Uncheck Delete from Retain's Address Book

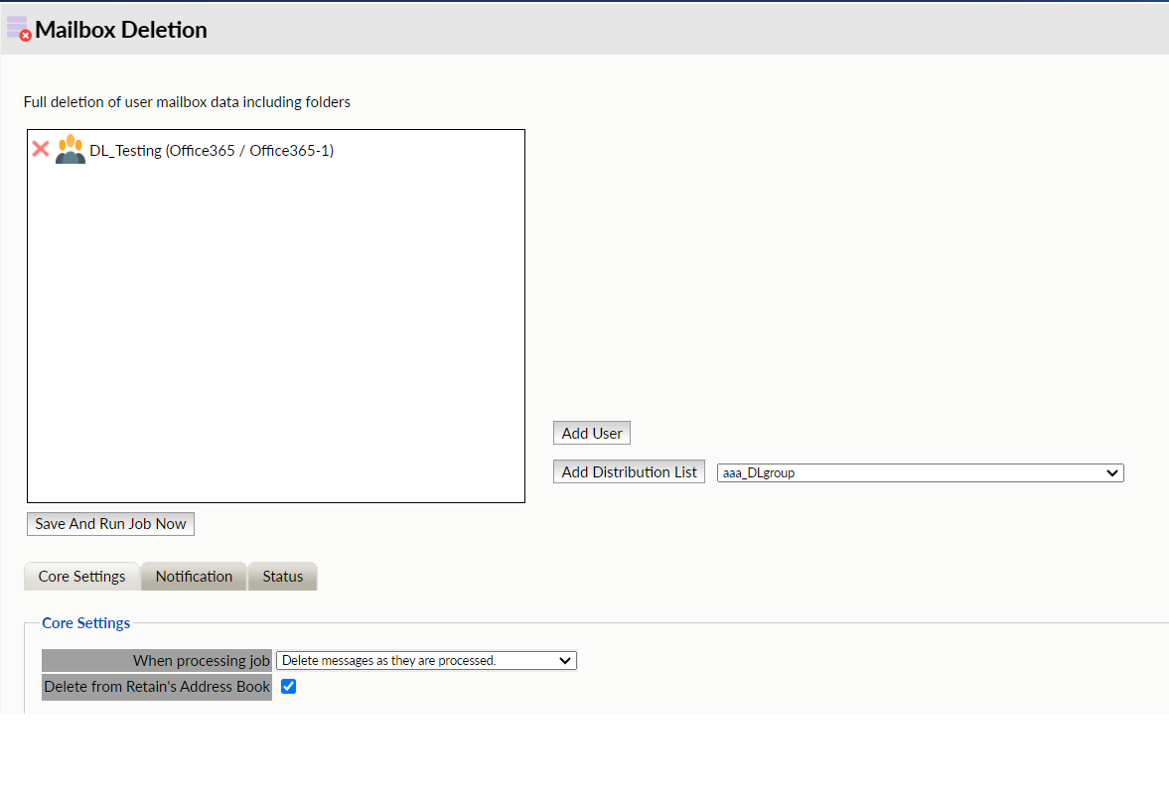point(288,686)
